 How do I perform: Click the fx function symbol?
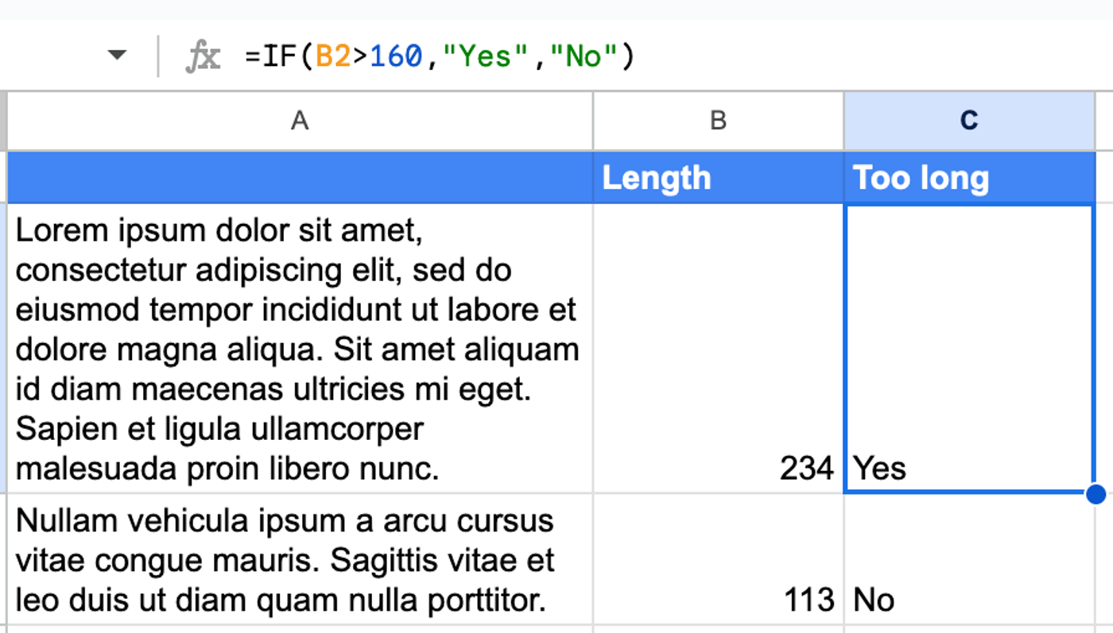[x=203, y=55]
